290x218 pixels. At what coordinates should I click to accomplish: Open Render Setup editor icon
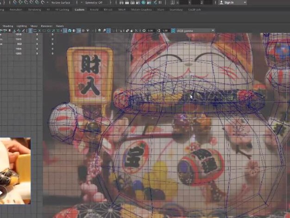coord(149,3)
